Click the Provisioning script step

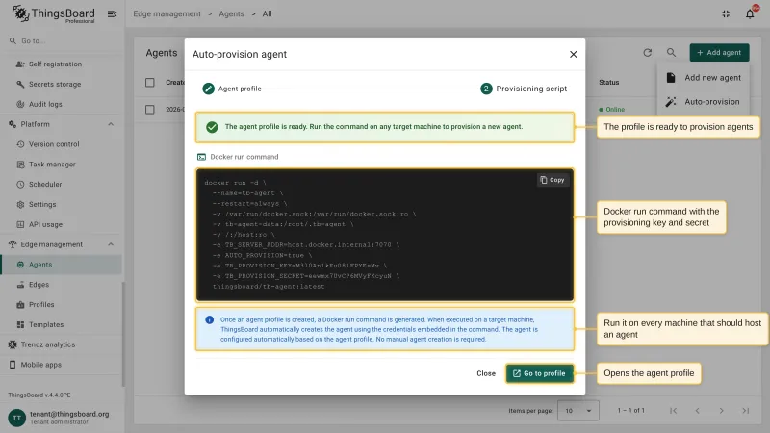[524, 89]
